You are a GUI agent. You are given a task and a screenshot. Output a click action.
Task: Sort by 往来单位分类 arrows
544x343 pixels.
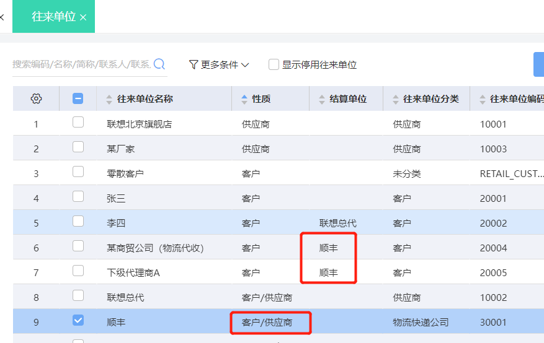tap(396, 99)
